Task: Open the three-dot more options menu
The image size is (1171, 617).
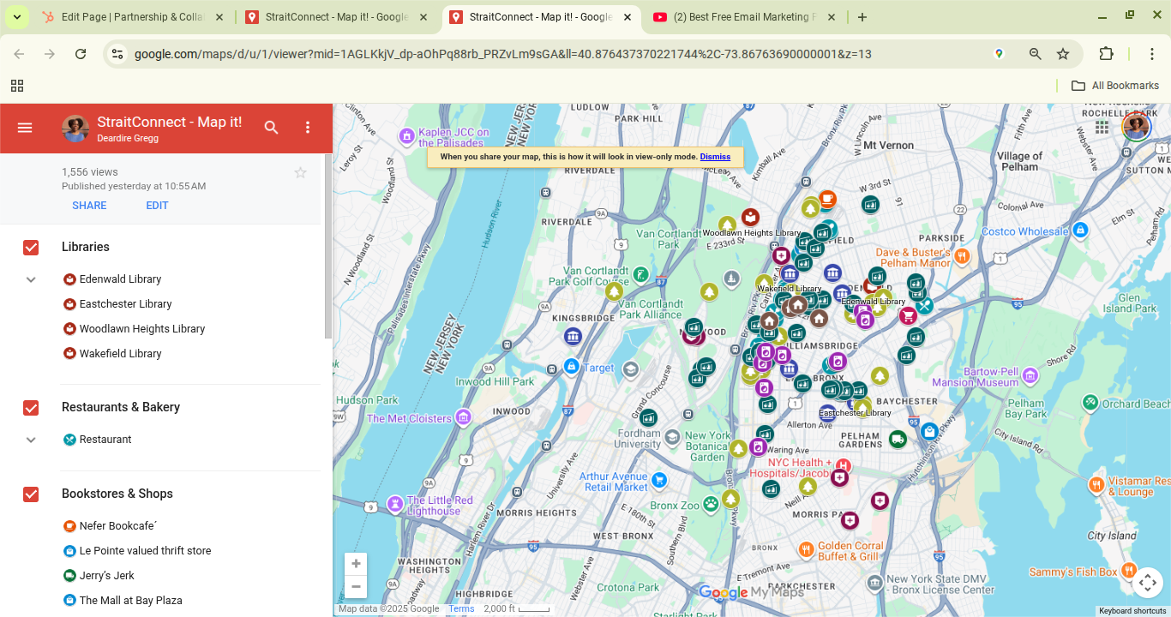Action: [308, 128]
